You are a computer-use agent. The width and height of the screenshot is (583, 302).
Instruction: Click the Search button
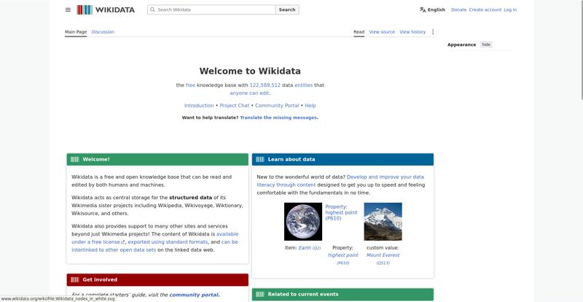pos(287,9)
